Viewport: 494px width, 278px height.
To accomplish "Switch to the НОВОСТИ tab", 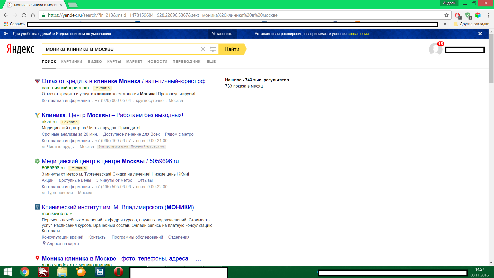I will (157, 62).
